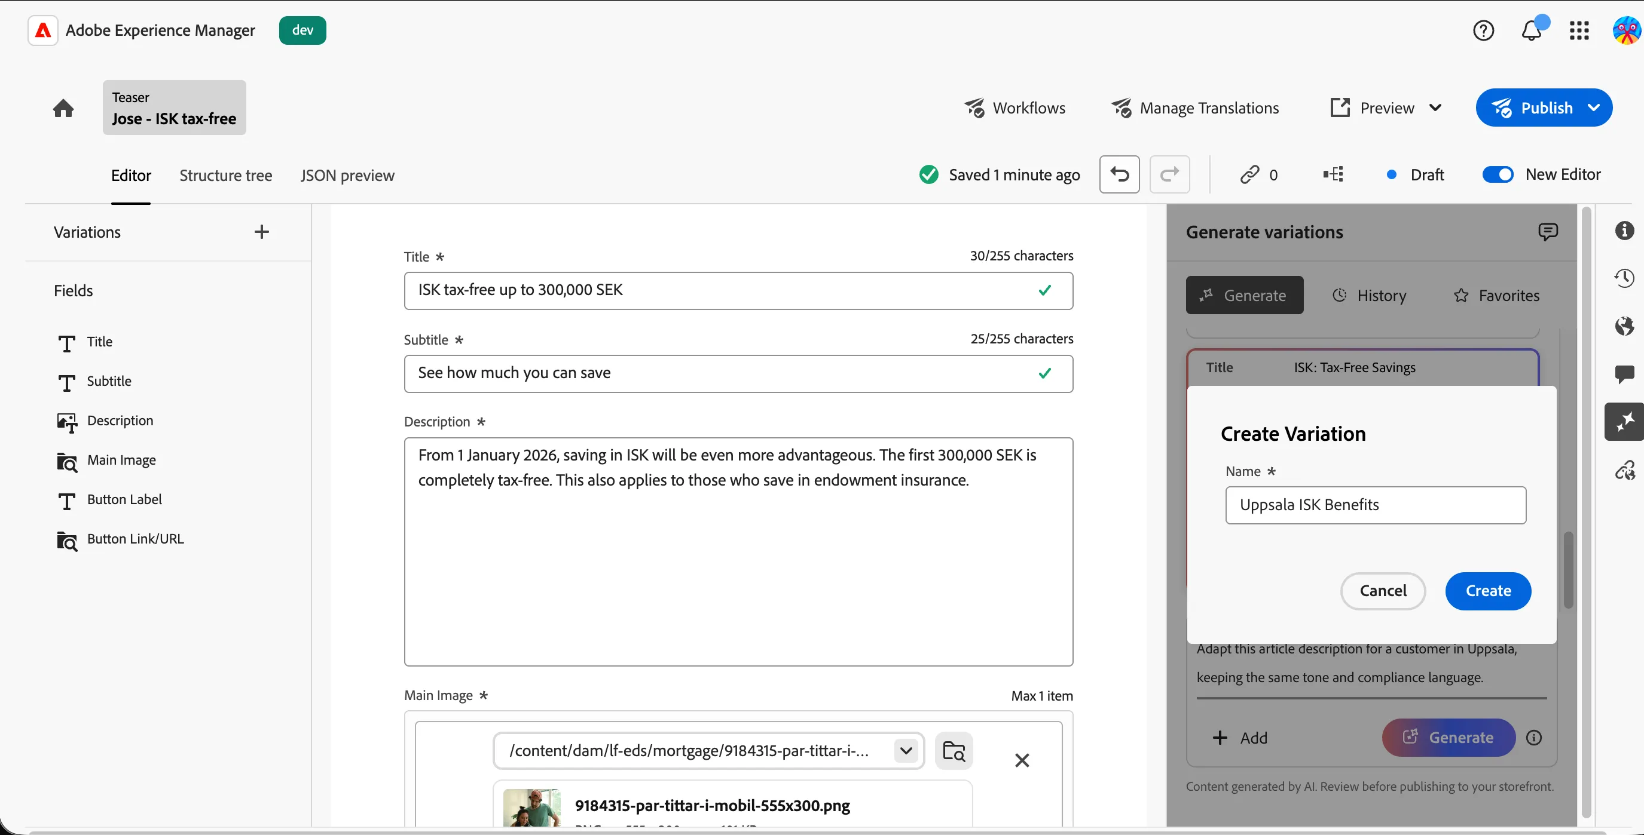Expand the Preview dropdown chevron

1435,108
